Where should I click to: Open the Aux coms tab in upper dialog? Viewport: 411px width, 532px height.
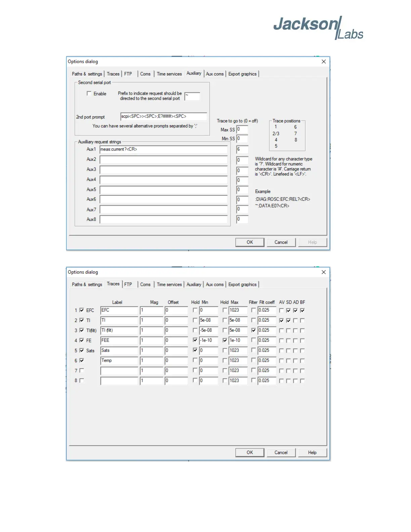click(x=215, y=74)
